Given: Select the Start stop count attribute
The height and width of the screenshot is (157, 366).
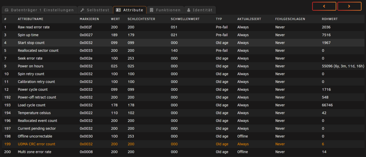Looking at the screenshot, I should pos(183,43).
